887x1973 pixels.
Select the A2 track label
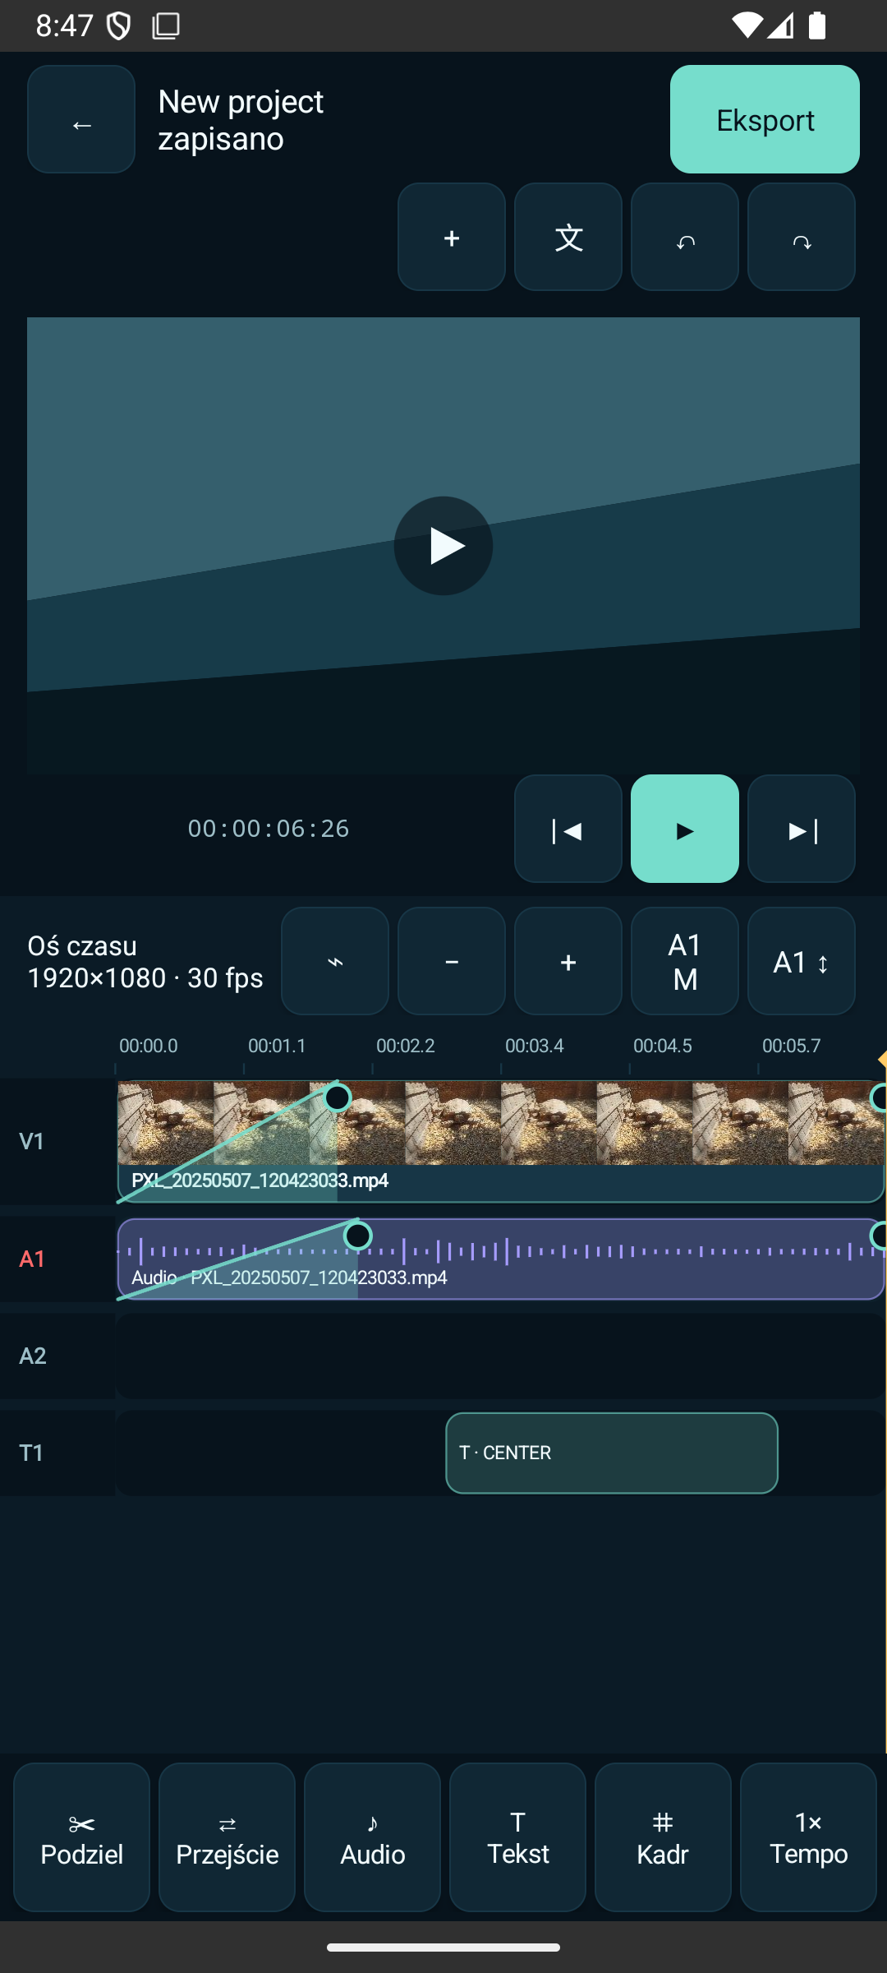(33, 1356)
